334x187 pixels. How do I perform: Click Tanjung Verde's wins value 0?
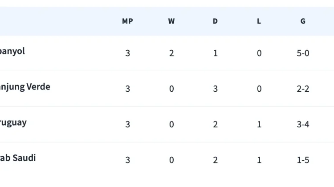click(171, 89)
